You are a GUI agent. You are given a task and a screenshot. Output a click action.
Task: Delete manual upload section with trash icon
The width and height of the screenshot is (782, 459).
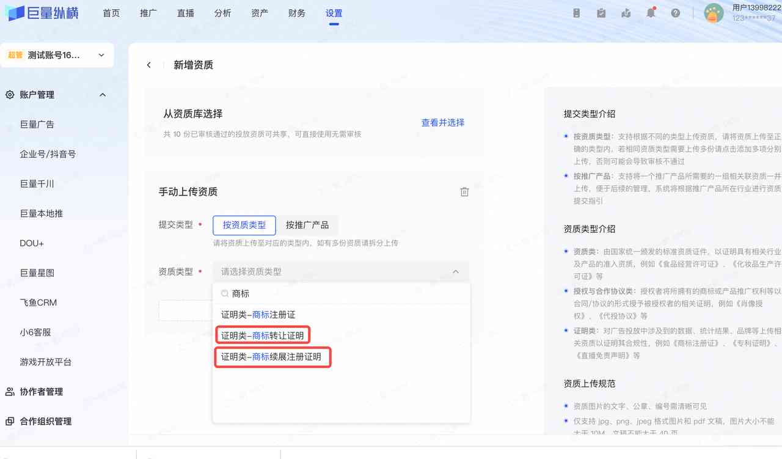point(464,192)
